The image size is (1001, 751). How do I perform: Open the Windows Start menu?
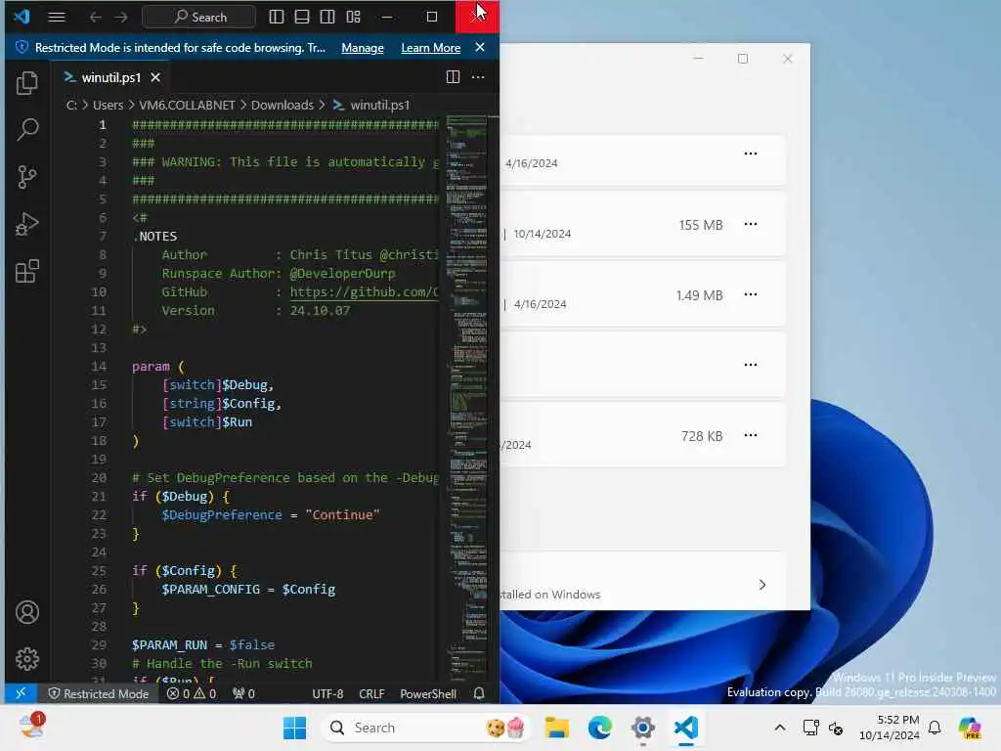(x=294, y=728)
